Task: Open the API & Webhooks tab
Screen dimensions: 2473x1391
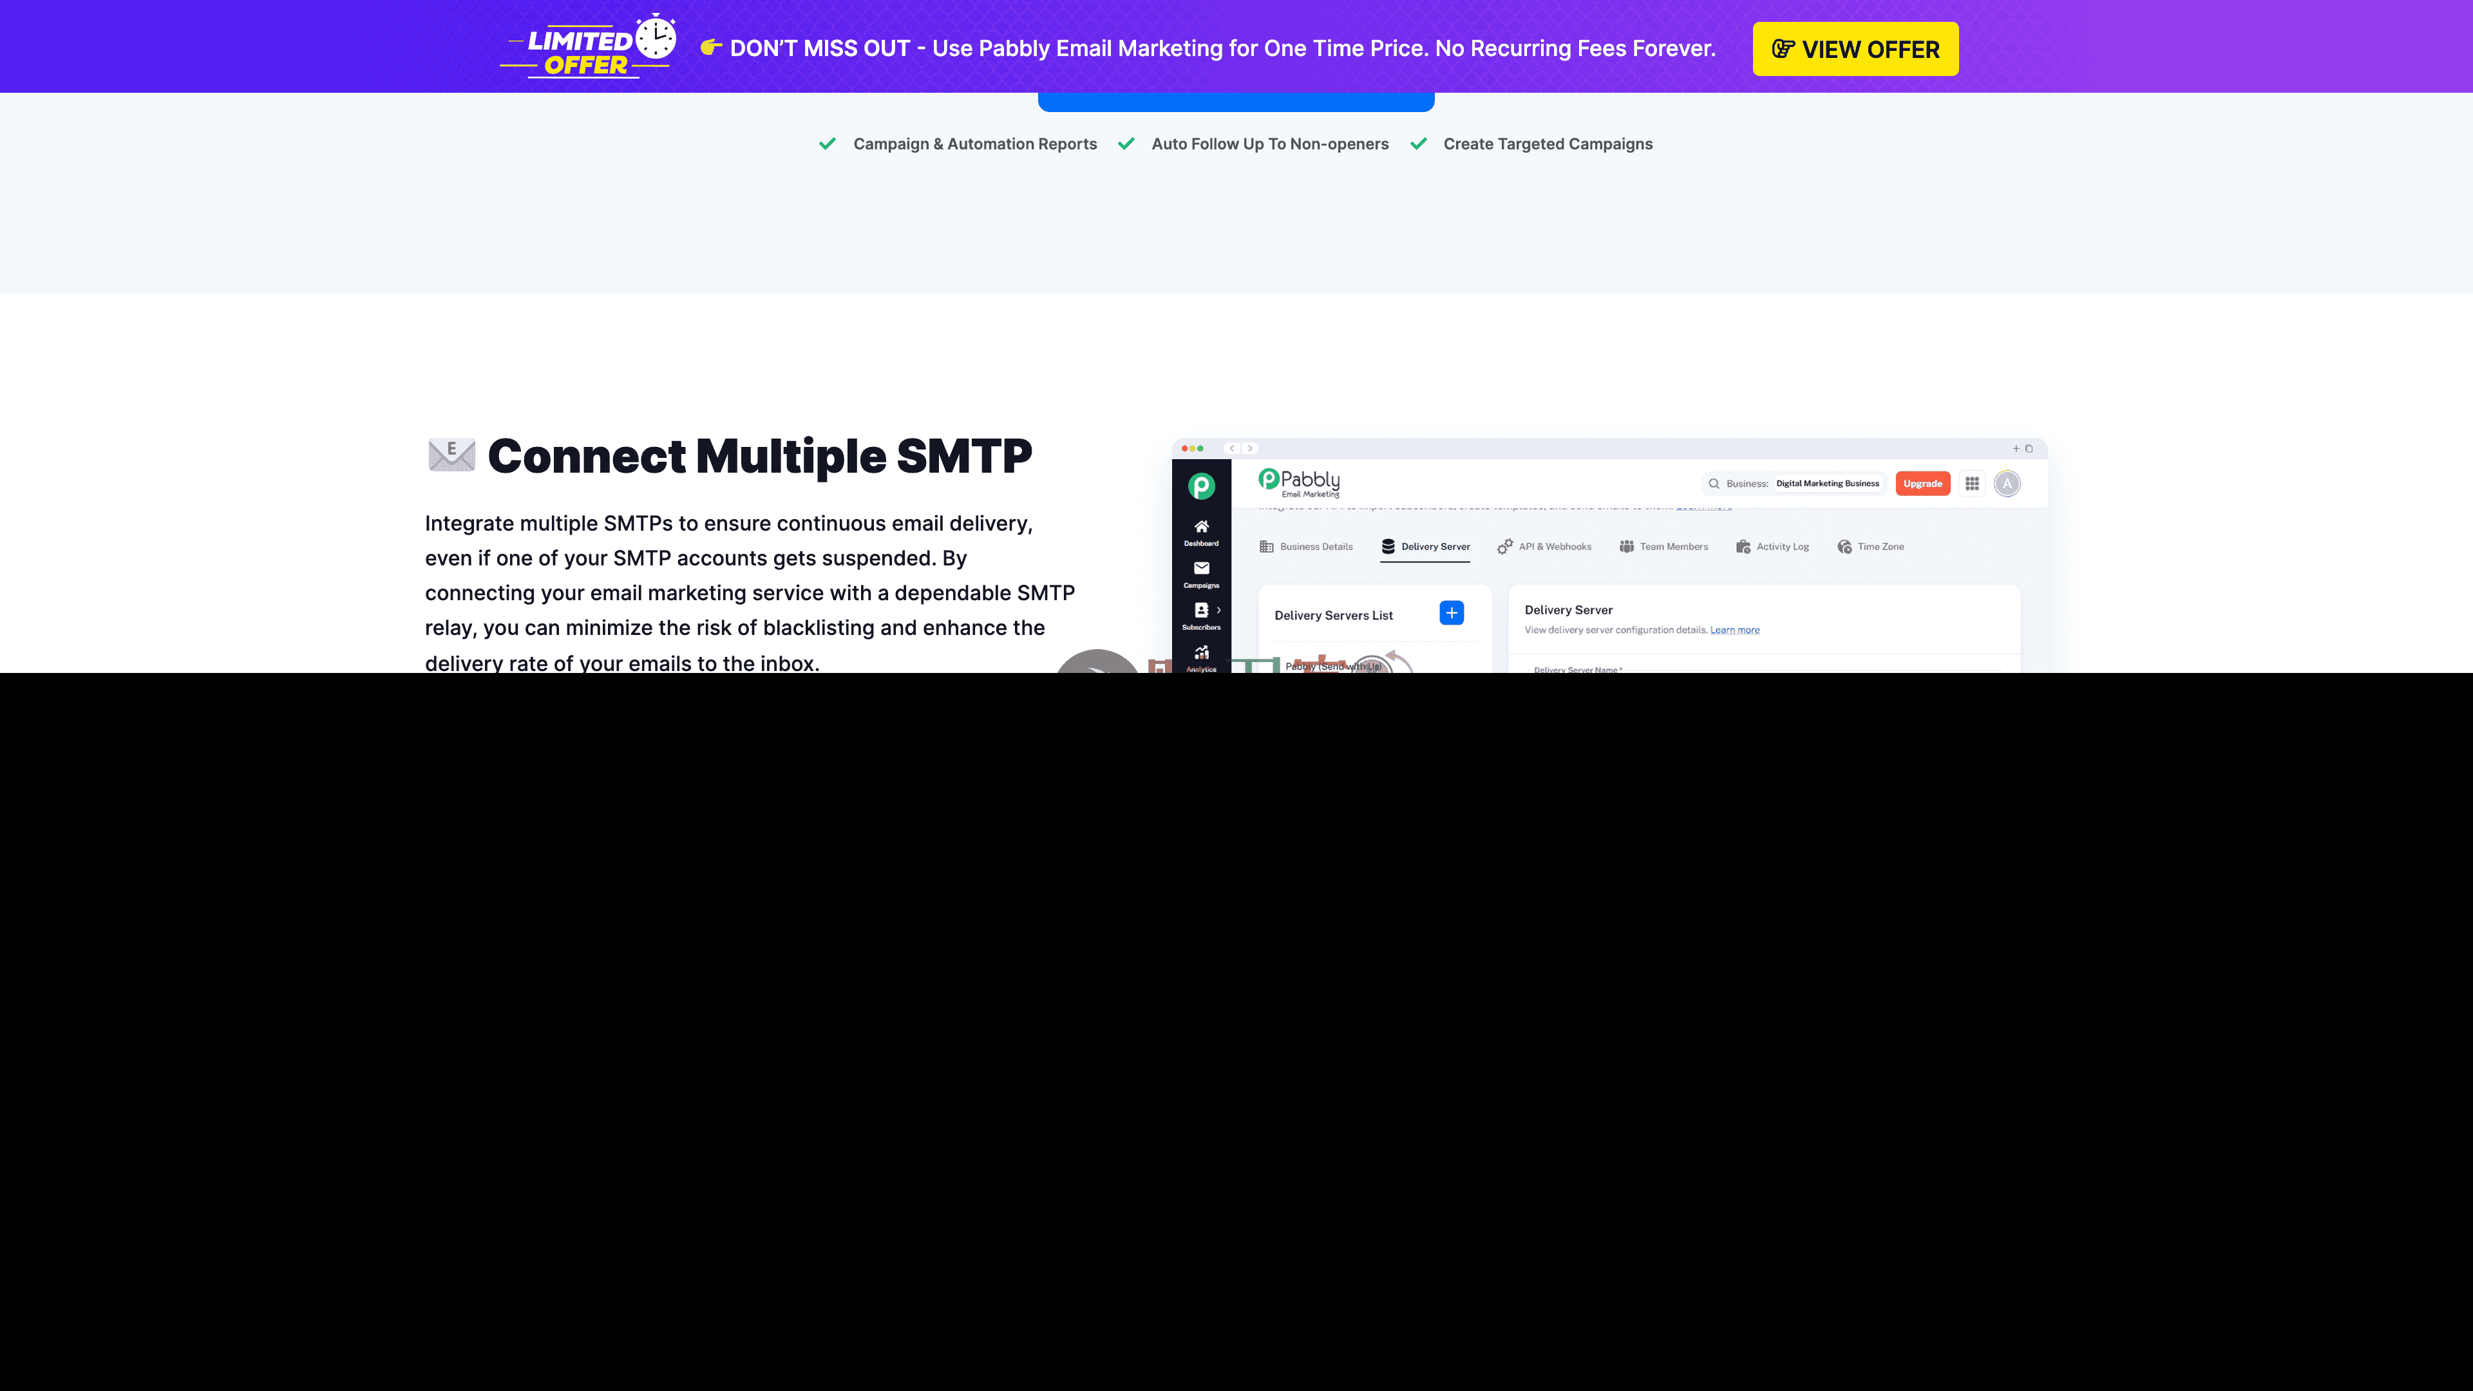Action: [1545, 547]
